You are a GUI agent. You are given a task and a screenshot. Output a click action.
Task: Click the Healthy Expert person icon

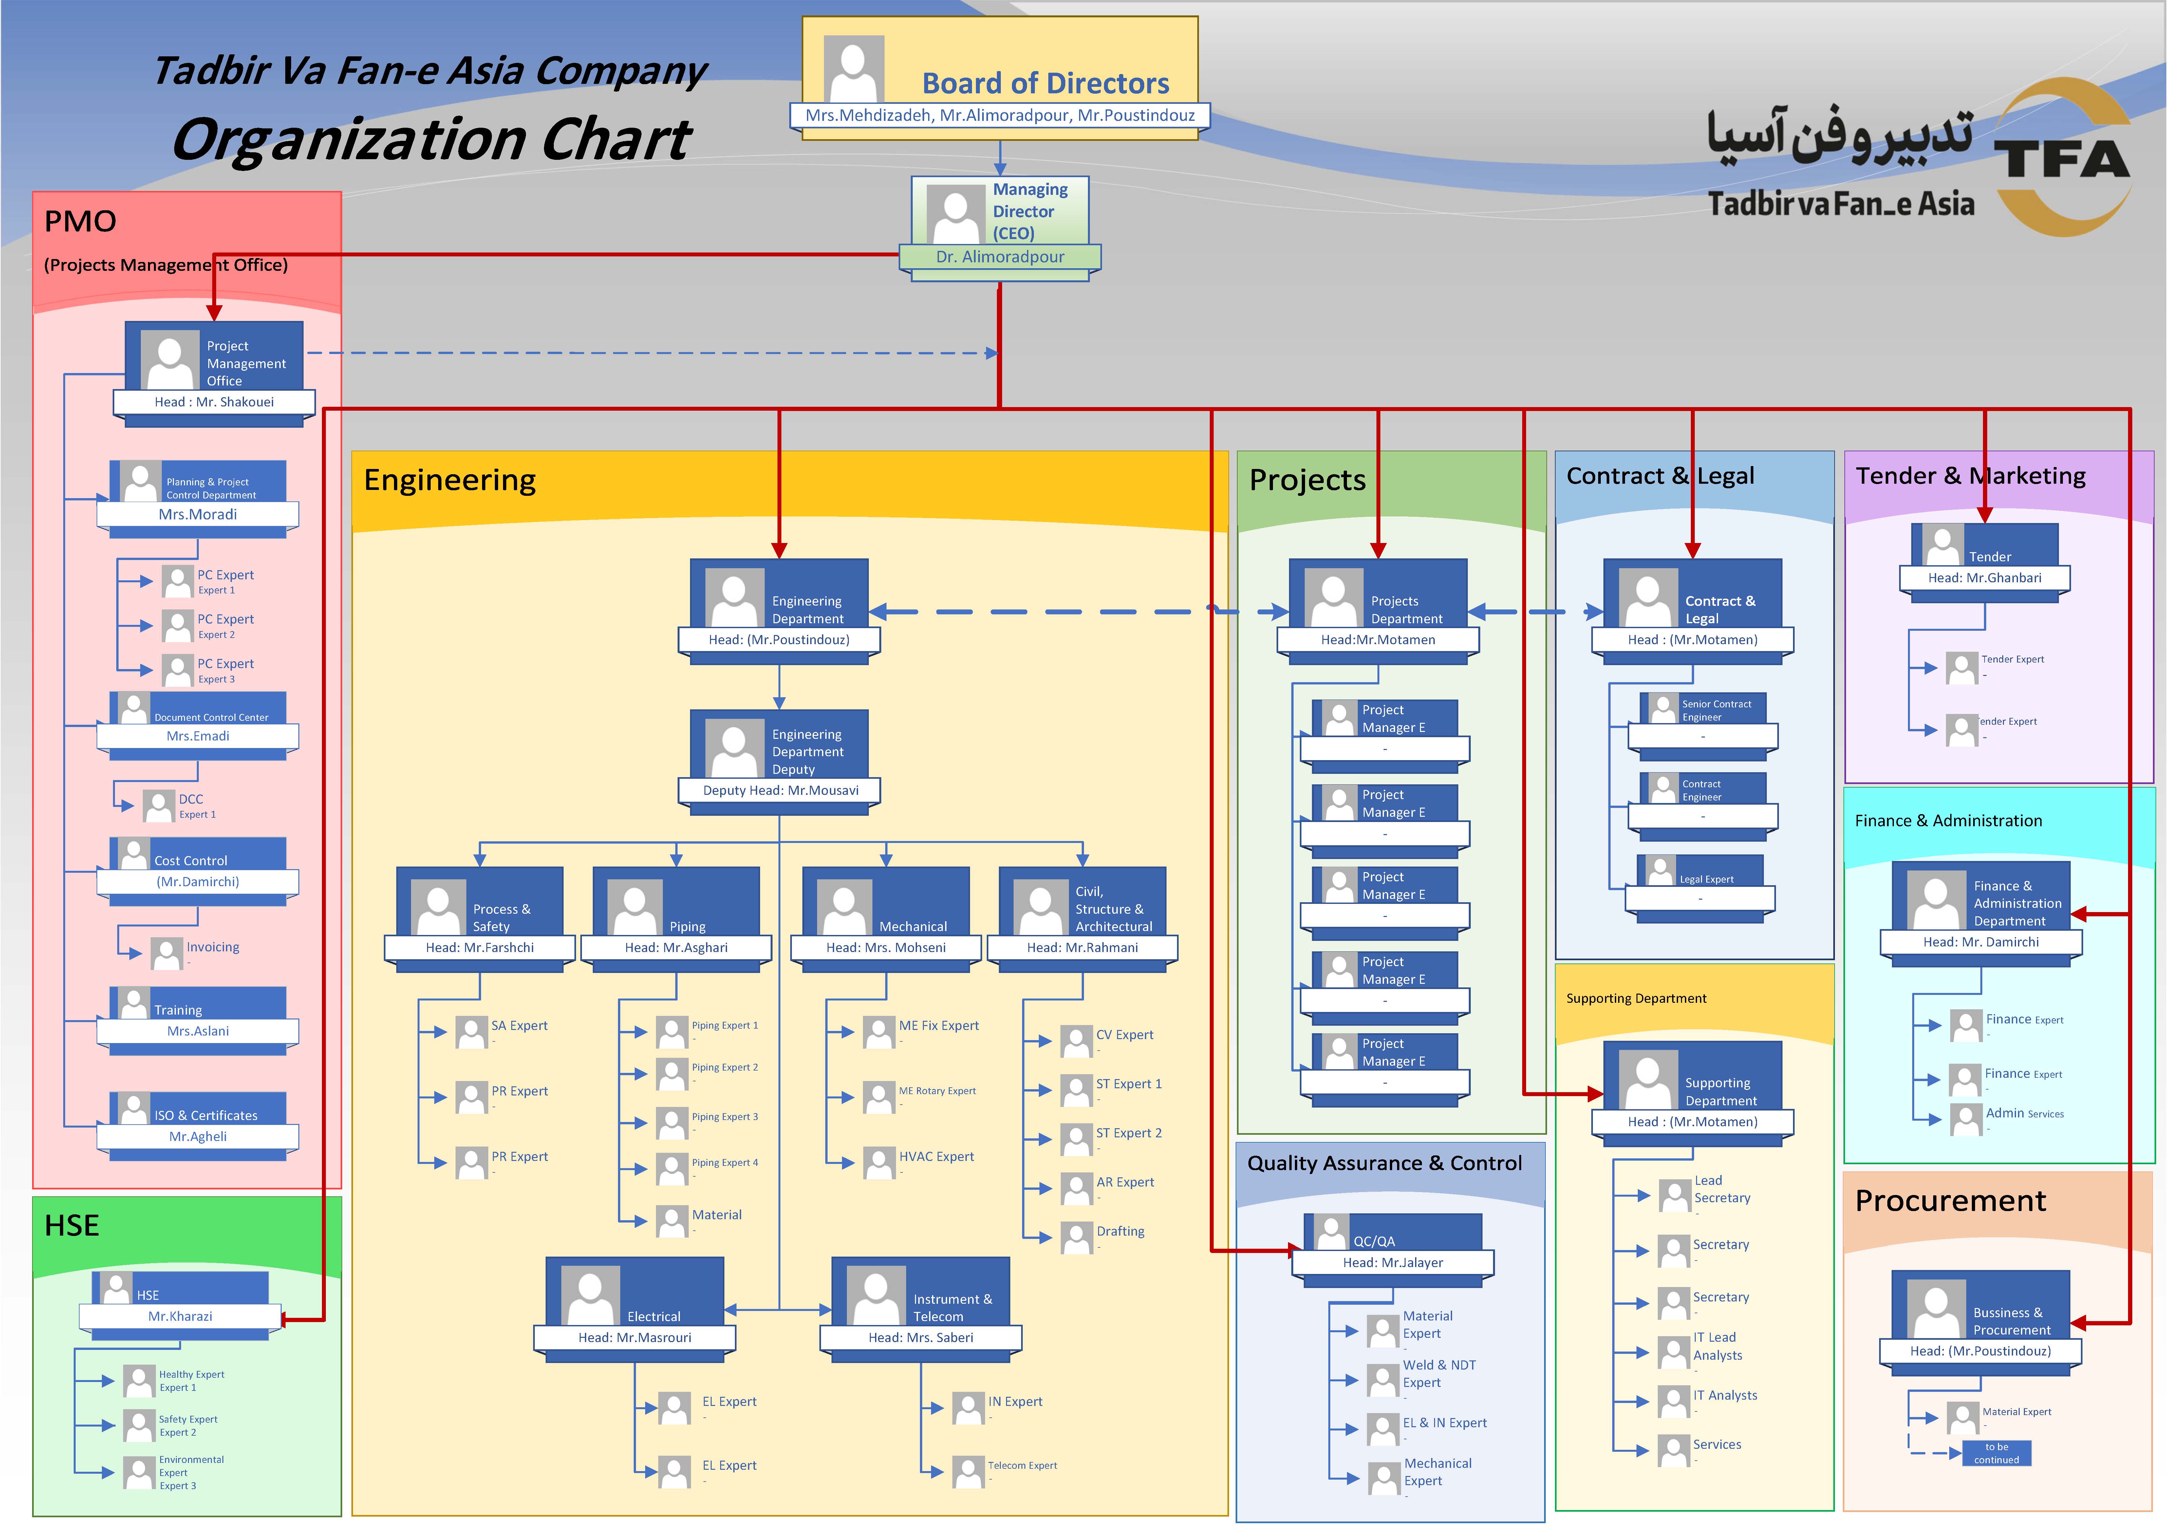pos(139,1381)
